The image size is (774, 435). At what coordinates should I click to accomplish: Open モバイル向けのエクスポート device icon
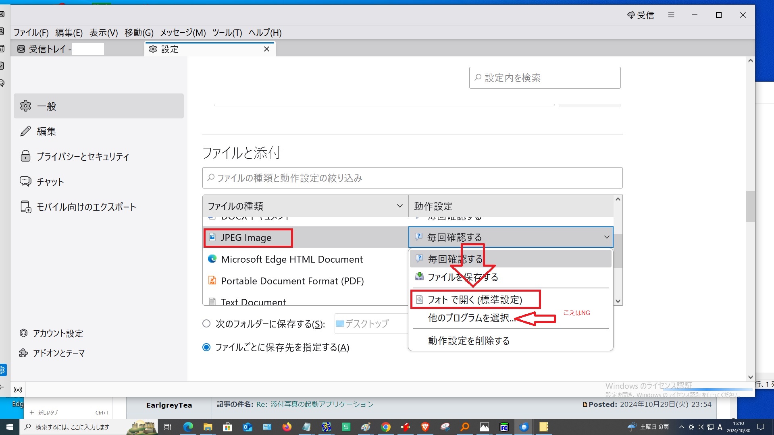(25, 207)
